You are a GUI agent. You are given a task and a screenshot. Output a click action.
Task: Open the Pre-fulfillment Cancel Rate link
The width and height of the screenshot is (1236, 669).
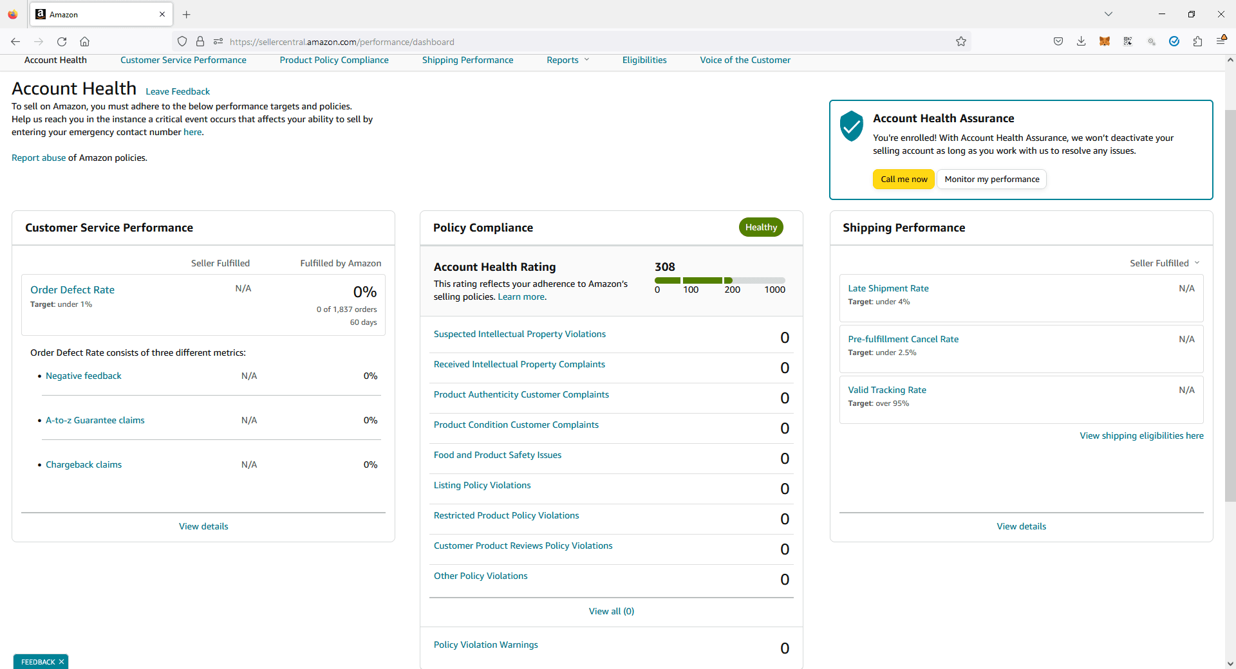[x=903, y=339]
